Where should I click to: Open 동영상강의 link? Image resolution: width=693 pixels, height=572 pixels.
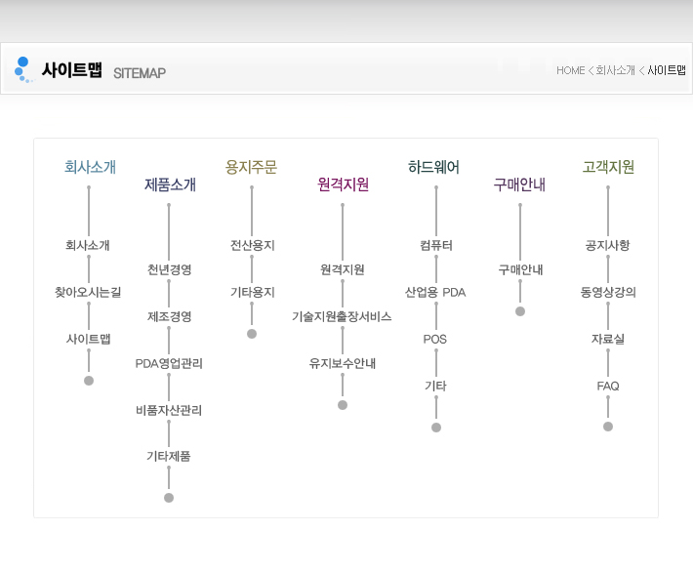pyautogui.click(x=608, y=292)
